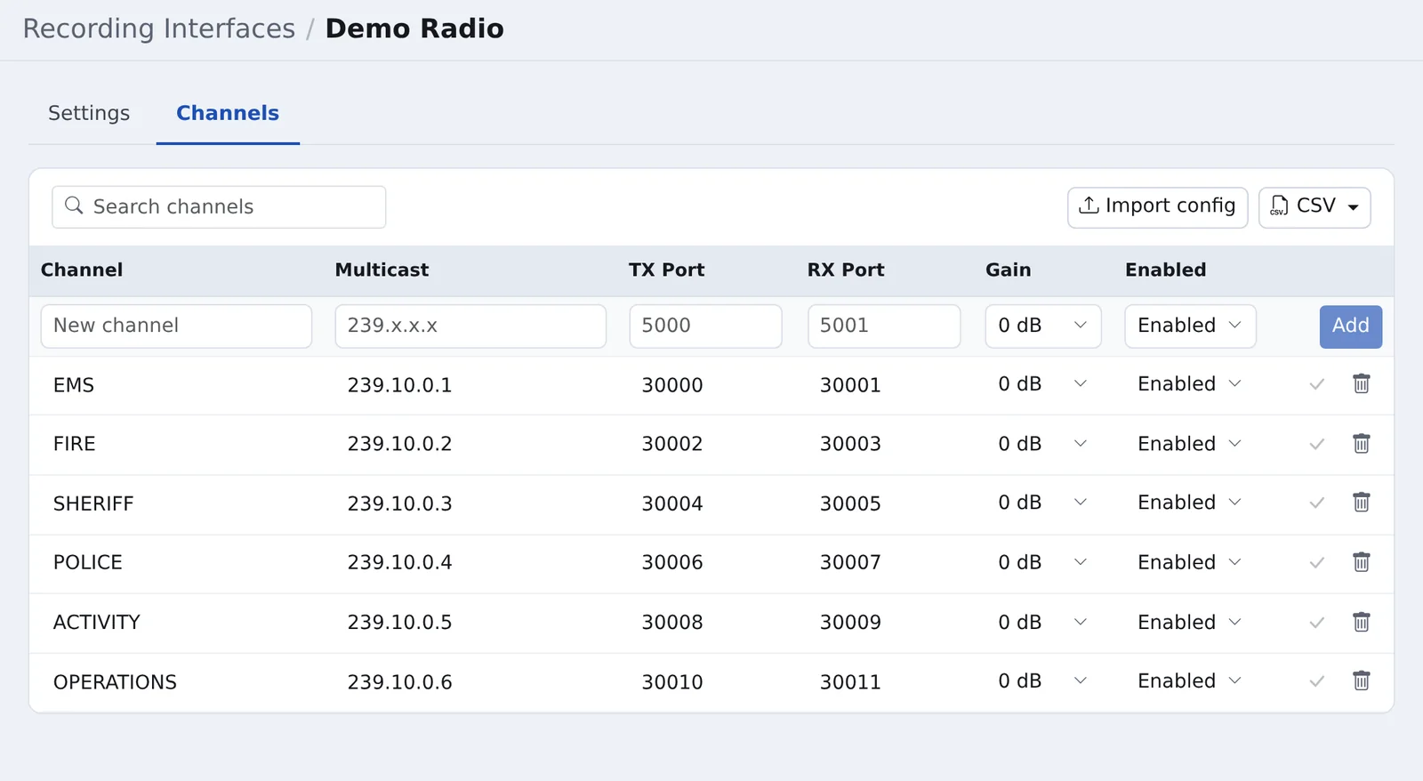Open the Enabled dropdown for SHERIFF
This screenshot has height=781, width=1423.
coord(1190,503)
